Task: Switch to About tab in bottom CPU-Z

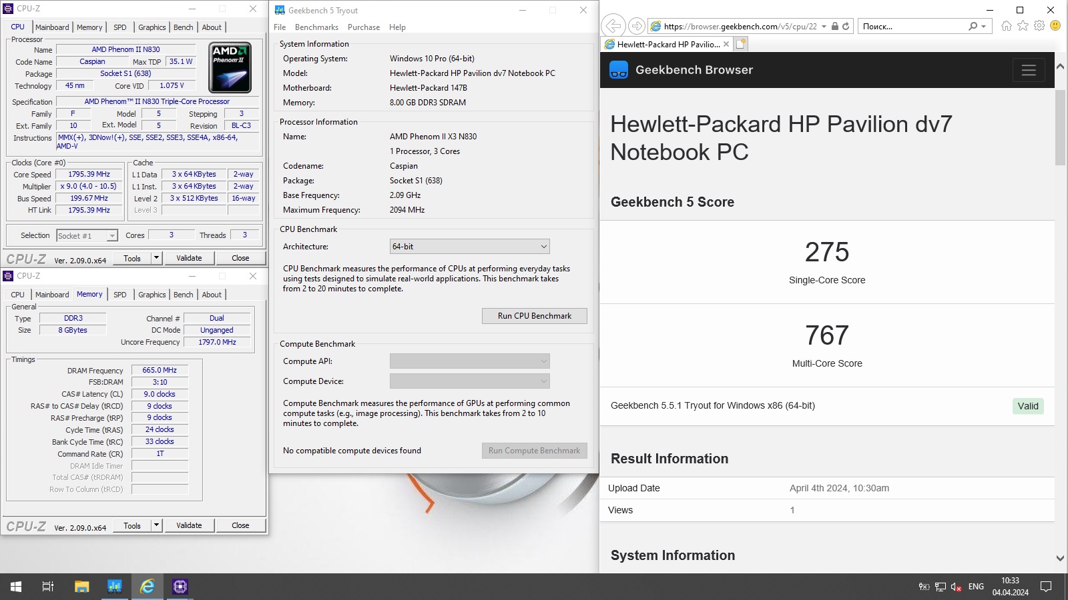Action: point(212,295)
